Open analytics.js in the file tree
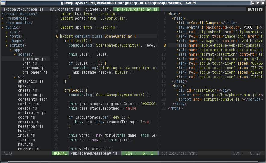 pos(31,81)
